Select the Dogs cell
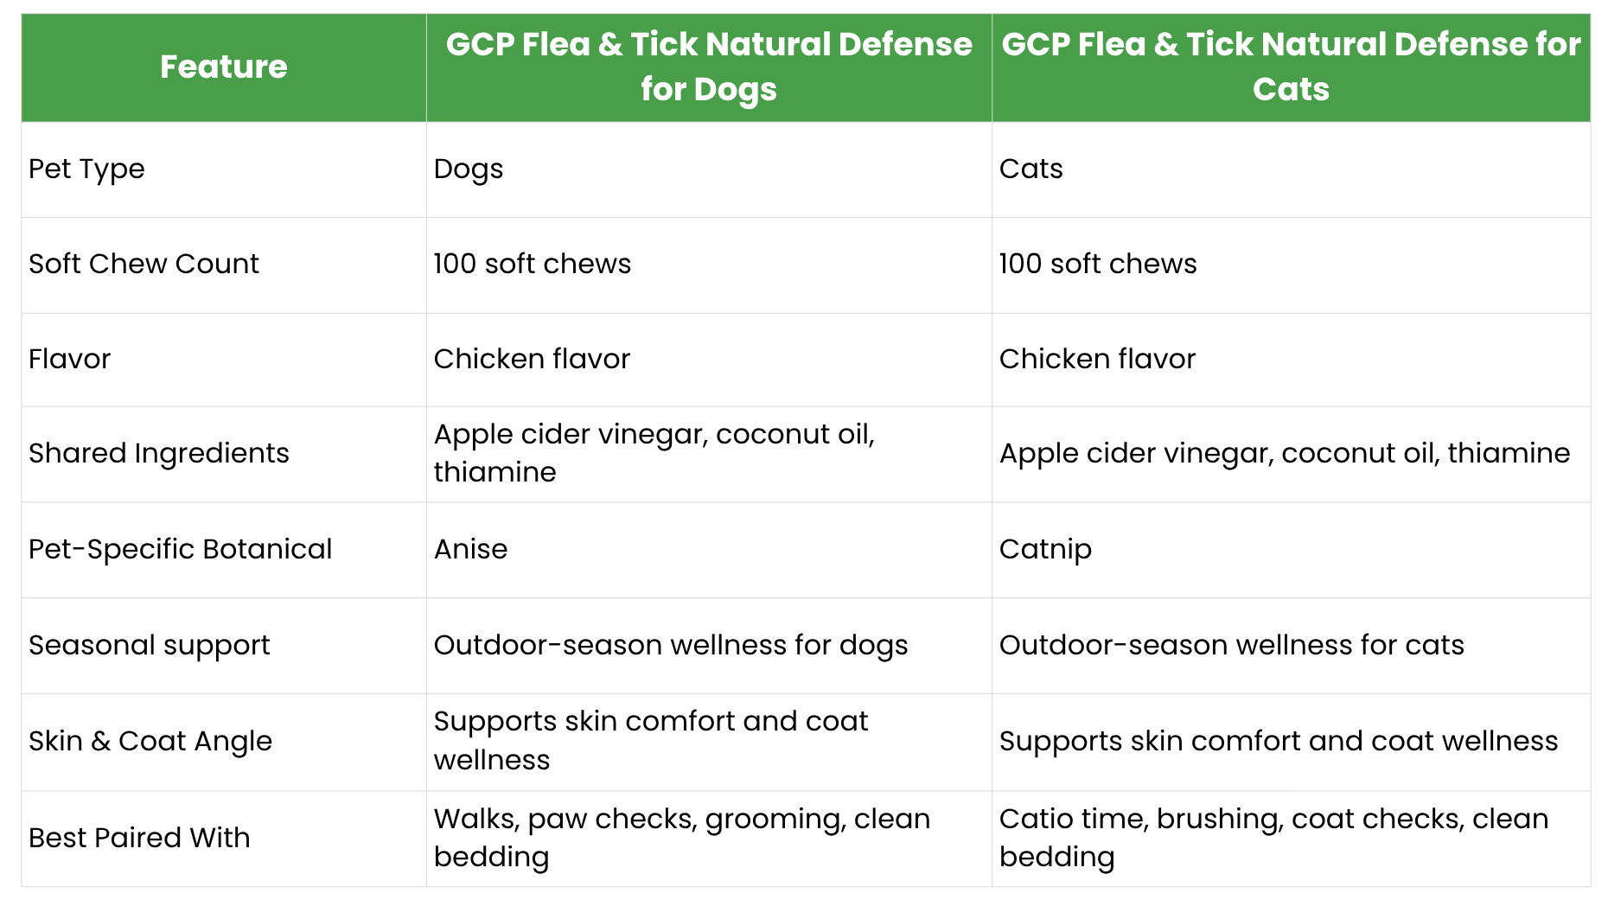This screenshot has width=1608, height=906. 709,169
